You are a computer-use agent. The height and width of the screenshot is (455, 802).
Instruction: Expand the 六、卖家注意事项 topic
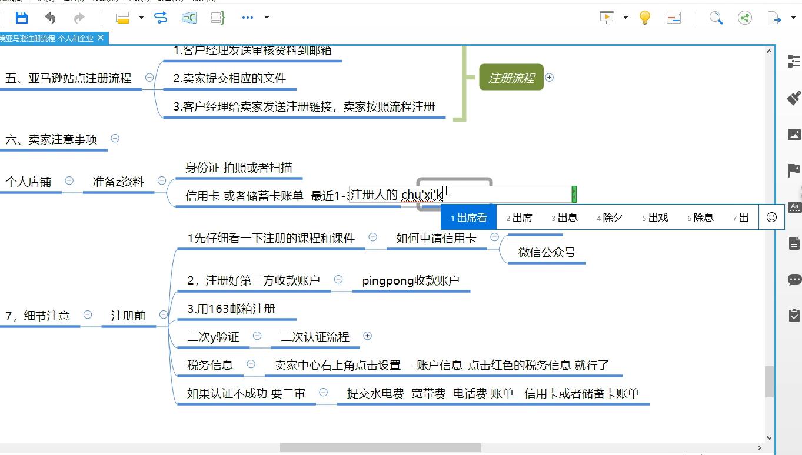115,138
